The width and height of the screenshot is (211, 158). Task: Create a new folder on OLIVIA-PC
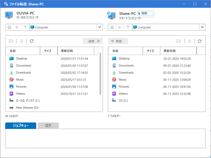pyautogui.click(x=11, y=41)
